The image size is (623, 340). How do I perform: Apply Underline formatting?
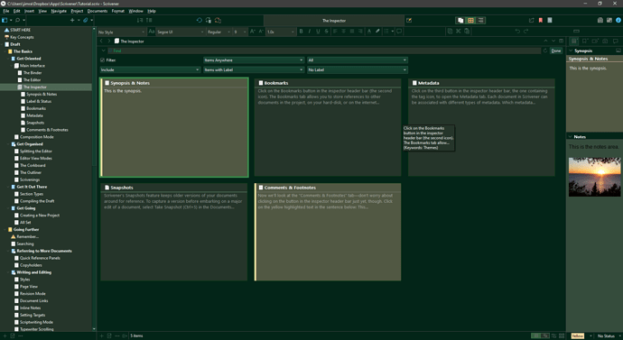coord(318,32)
